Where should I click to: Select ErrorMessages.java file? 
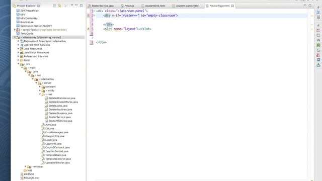tap(57, 132)
